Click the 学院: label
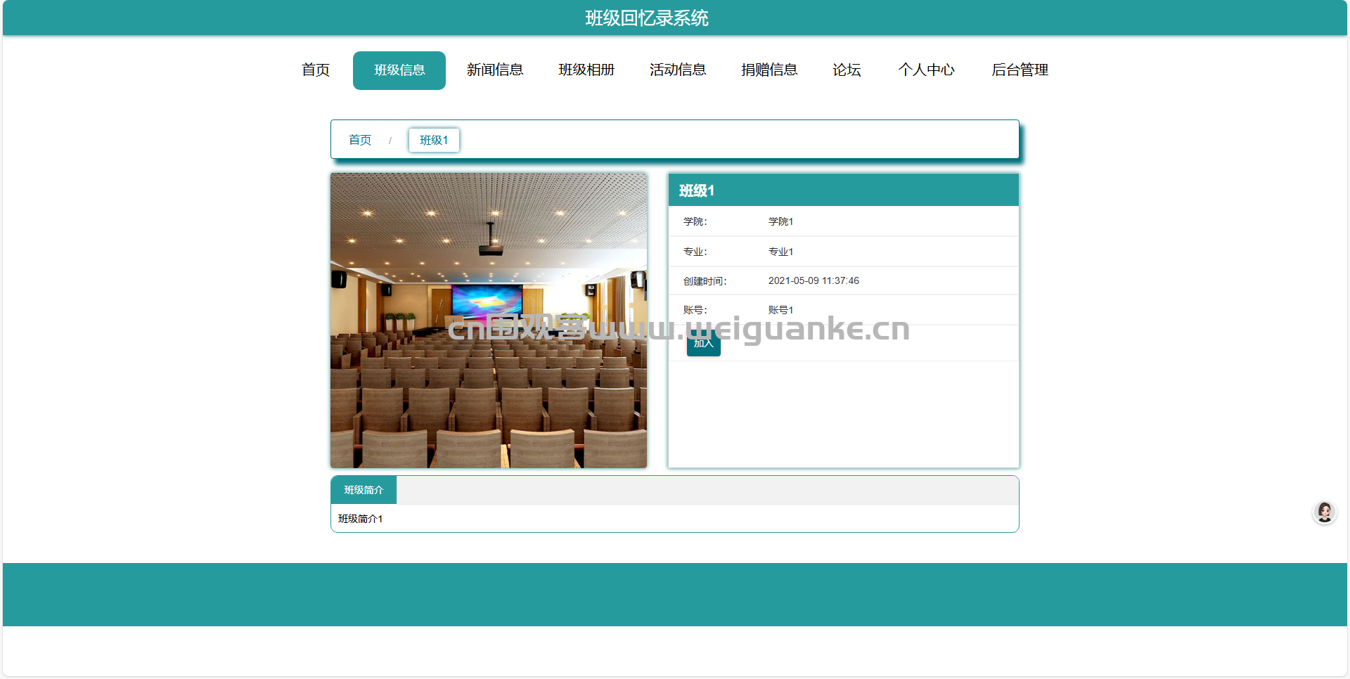The width and height of the screenshot is (1350, 679). tap(695, 221)
